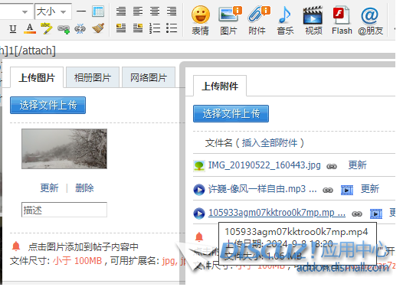Switch to the 相册图片 tab
The image size is (403, 287).
(93, 77)
